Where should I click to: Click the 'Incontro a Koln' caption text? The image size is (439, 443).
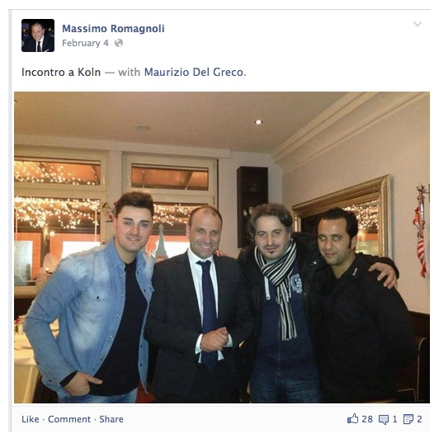click(61, 72)
